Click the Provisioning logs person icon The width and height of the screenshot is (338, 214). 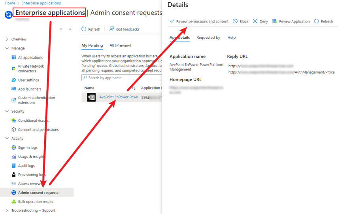click(13, 174)
